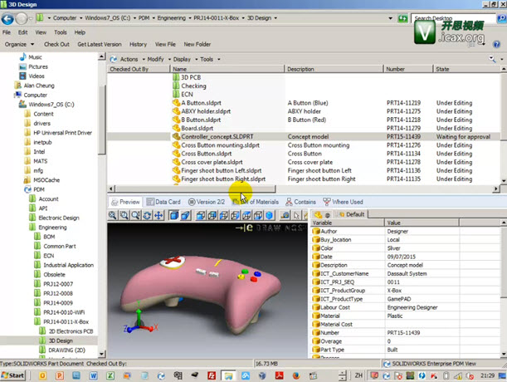Expand the Organize dropdown
Screen dimensions: 507x382
click(x=17, y=44)
